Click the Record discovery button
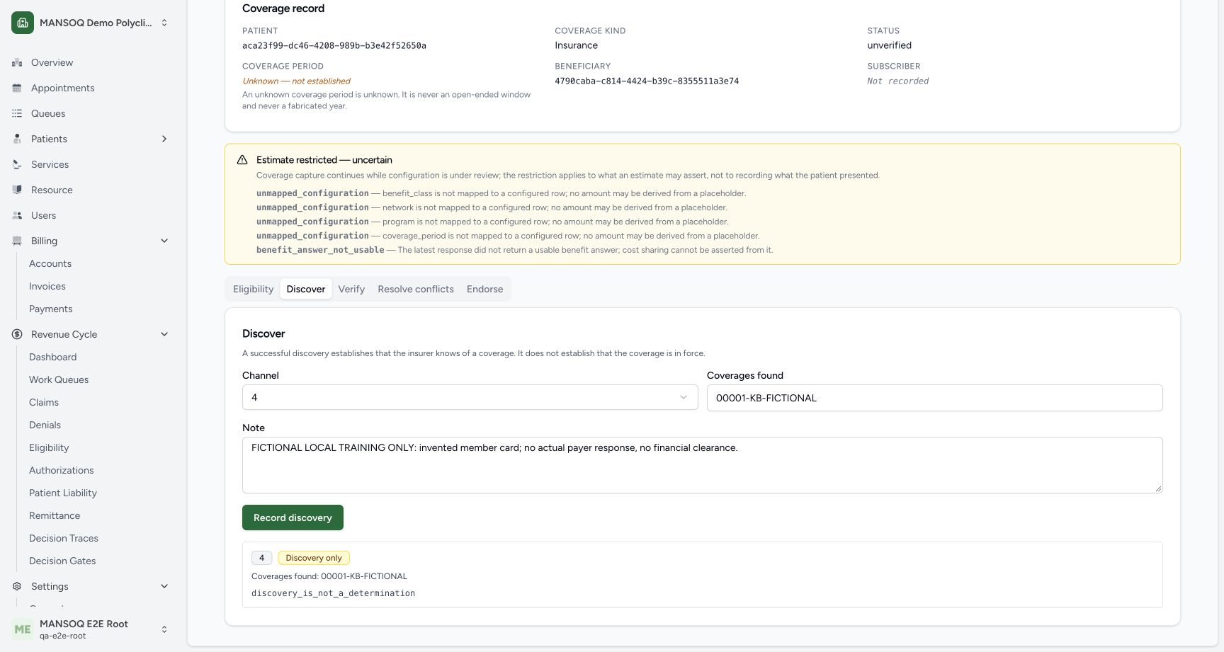 click(x=293, y=517)
